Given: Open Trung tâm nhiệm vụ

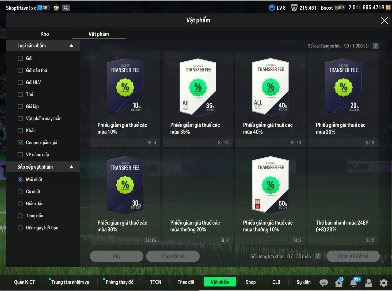Looking at the screenshot, I should point(70,282).
